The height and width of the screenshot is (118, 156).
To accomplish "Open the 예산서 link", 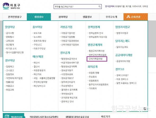I will pyautogui.click(x=36, y=63).
